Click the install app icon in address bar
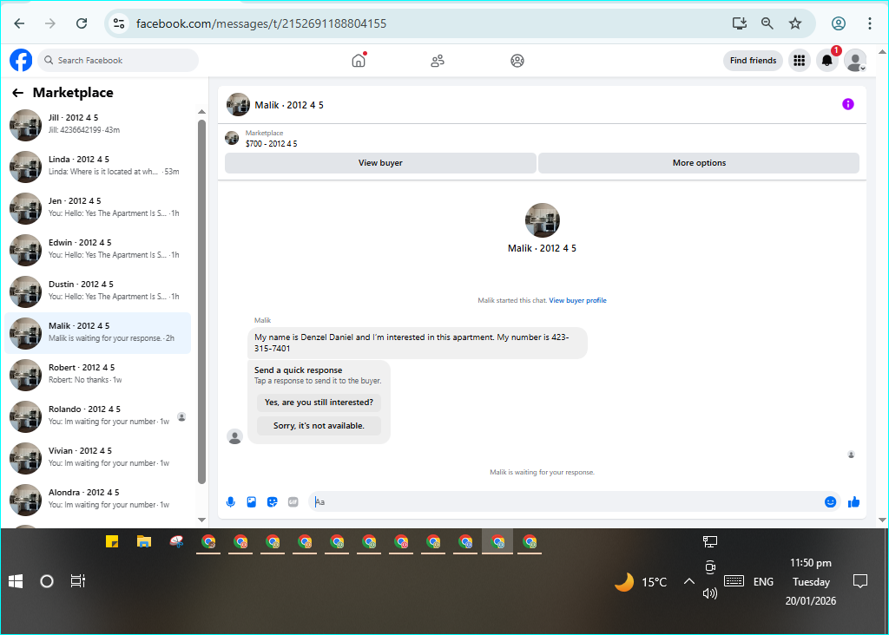Viewport: 889px width, 635px height. click(x=740, y=23)
